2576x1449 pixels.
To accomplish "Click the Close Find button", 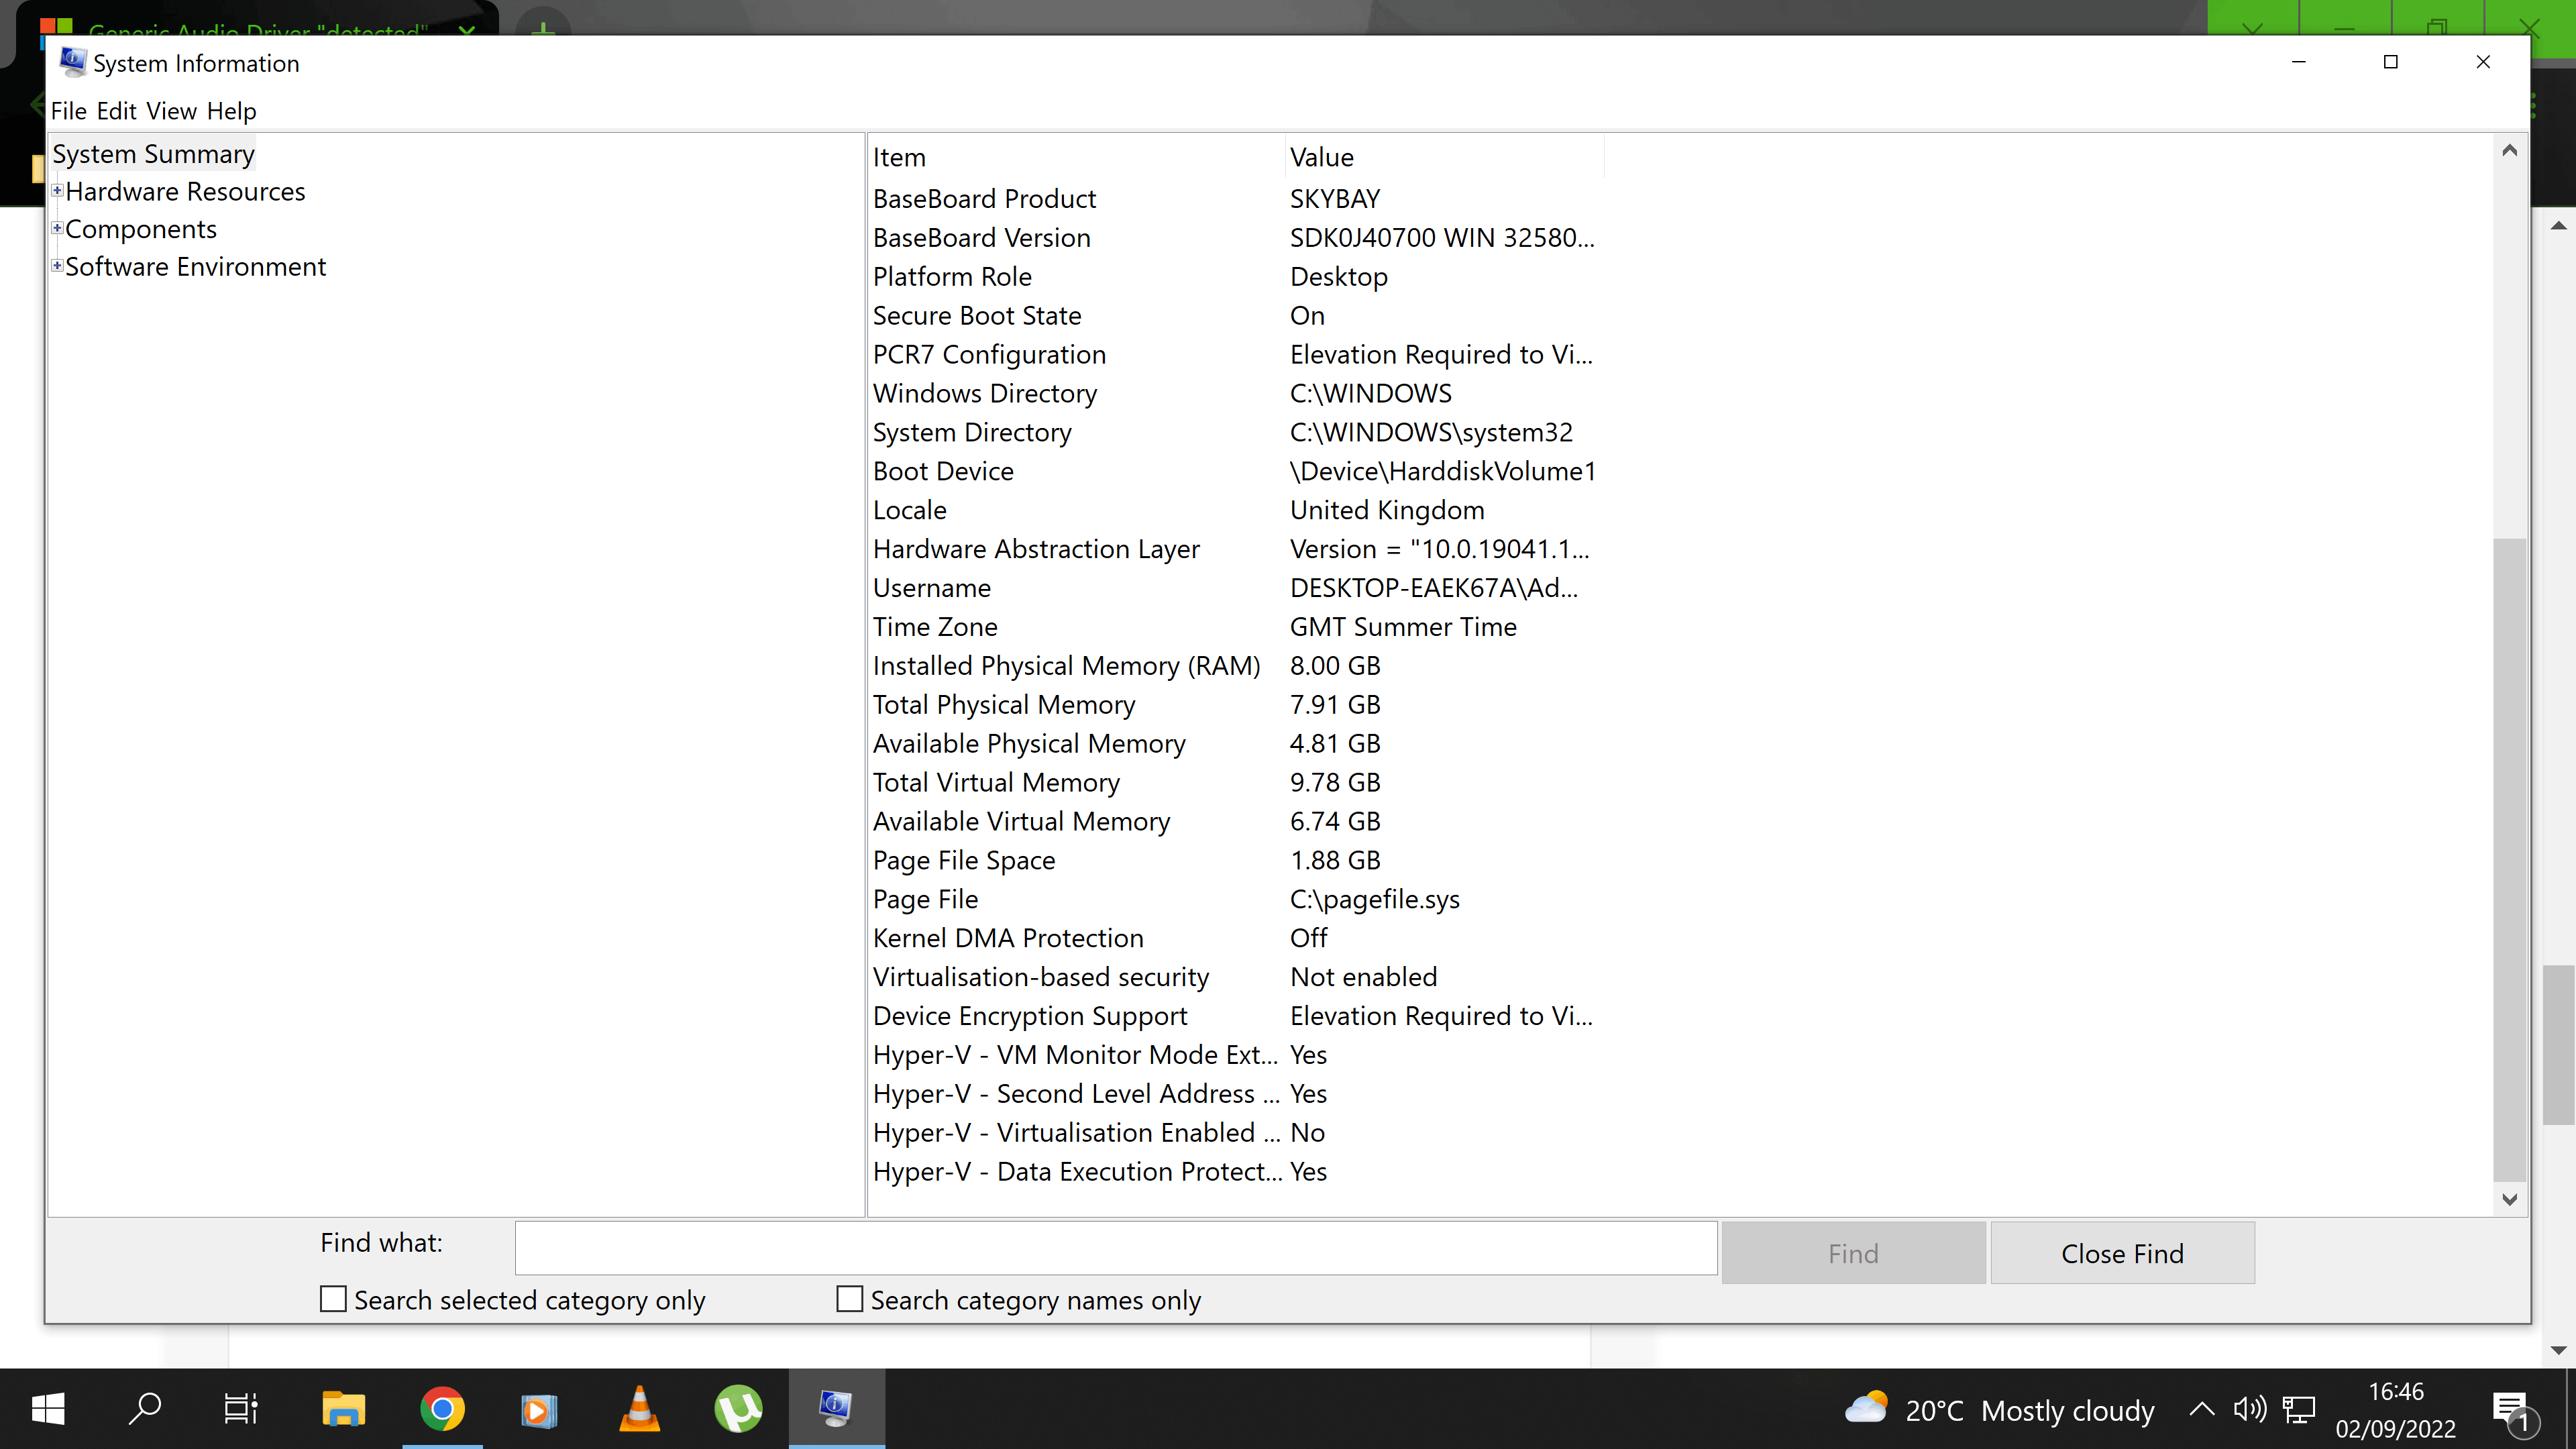I will [x=2121, y=1253].
